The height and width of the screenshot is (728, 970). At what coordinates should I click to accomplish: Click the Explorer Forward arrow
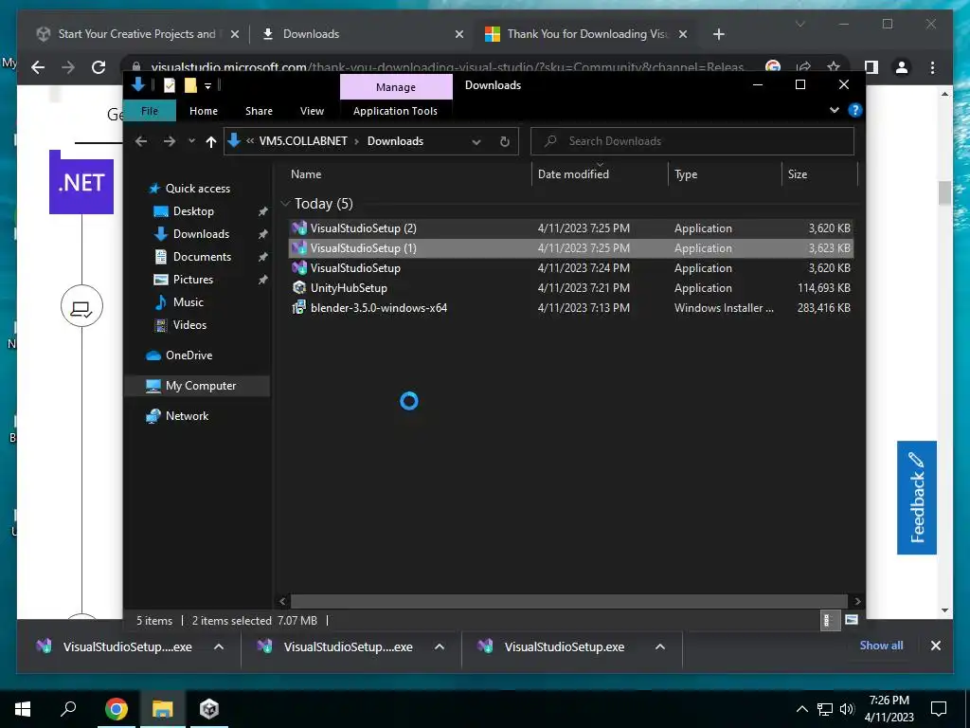(x=169, y=141)
